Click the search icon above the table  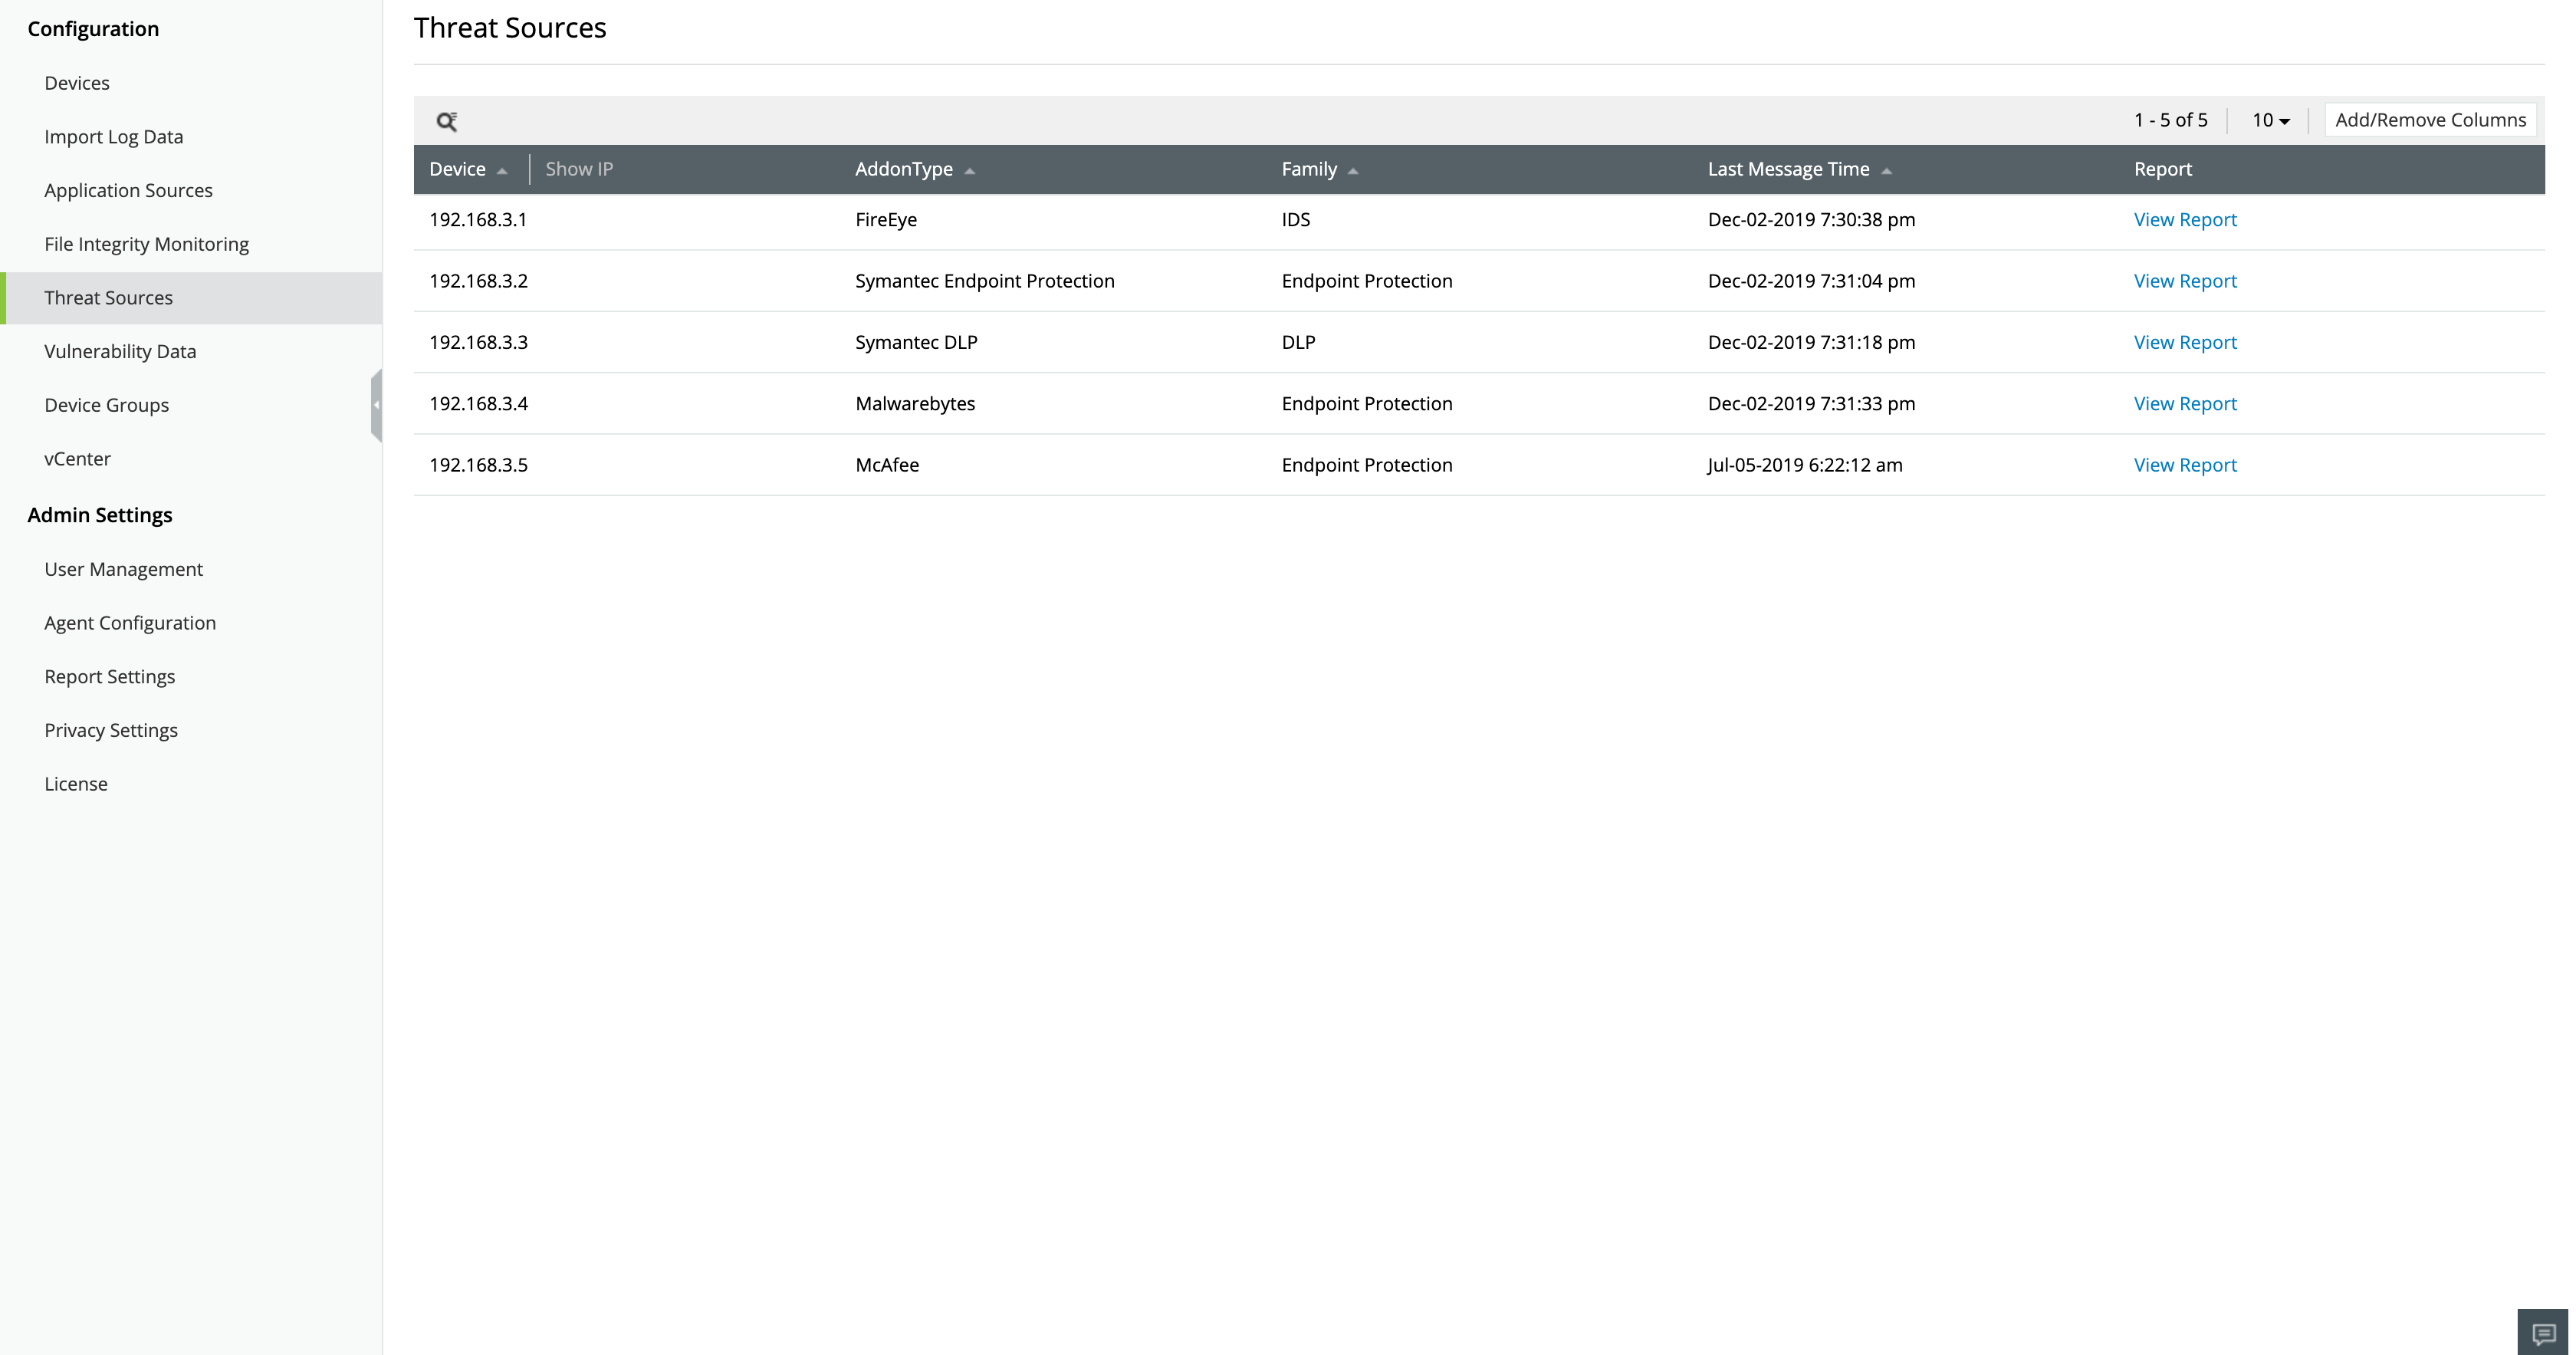(x=446, y=121)
